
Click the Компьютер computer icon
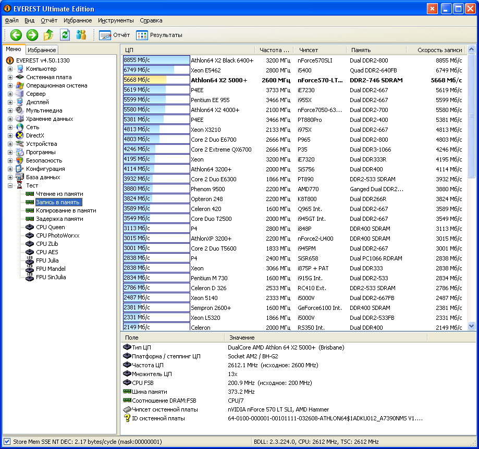(x=20, y=69)
